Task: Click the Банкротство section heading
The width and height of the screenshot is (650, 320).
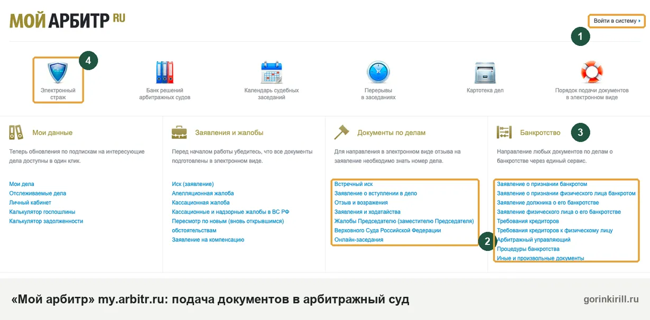Action: [x=540, y=133]
